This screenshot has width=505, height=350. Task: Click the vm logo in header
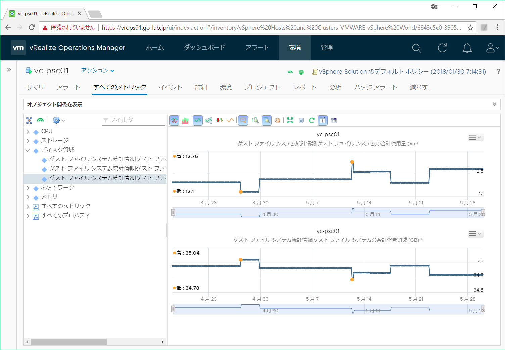tap(18, 48)
